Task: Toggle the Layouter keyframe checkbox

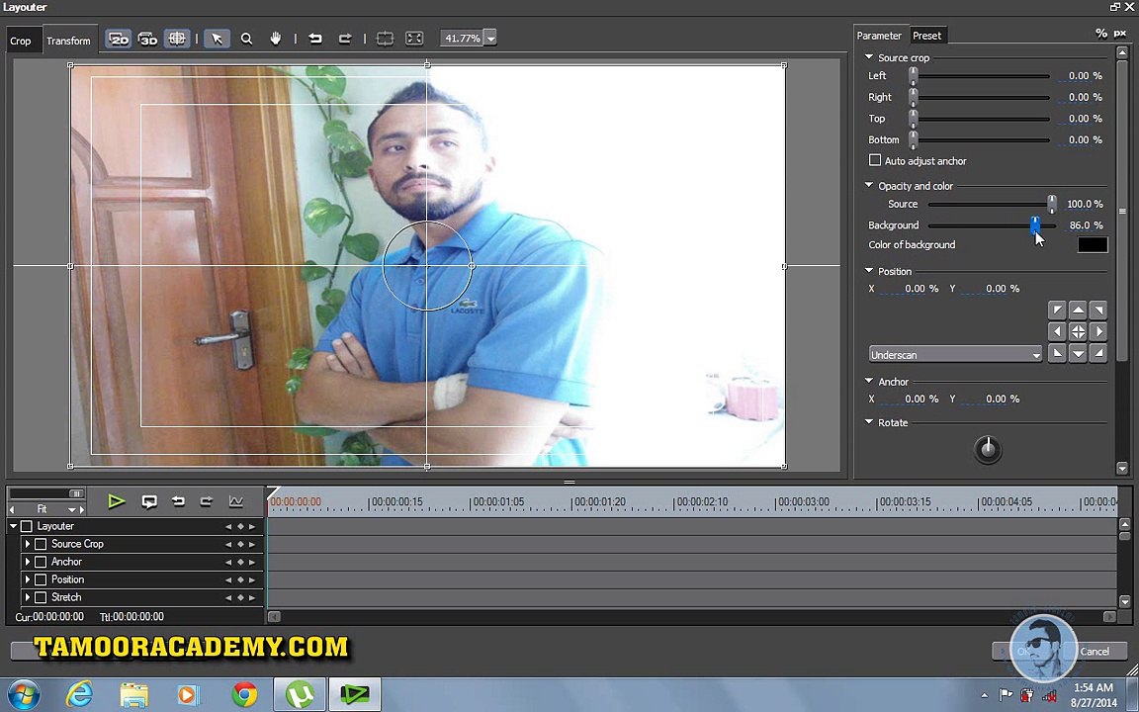Action: click(26, 526)
